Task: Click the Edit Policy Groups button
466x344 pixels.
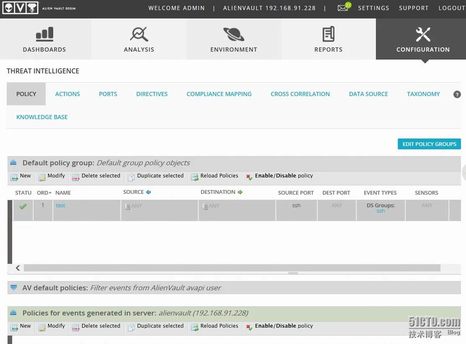Action: (429, 144)
